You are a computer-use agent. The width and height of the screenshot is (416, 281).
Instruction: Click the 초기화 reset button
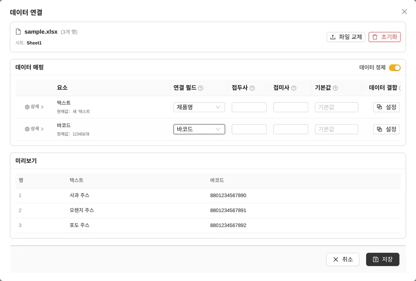(x=384, y=37)
